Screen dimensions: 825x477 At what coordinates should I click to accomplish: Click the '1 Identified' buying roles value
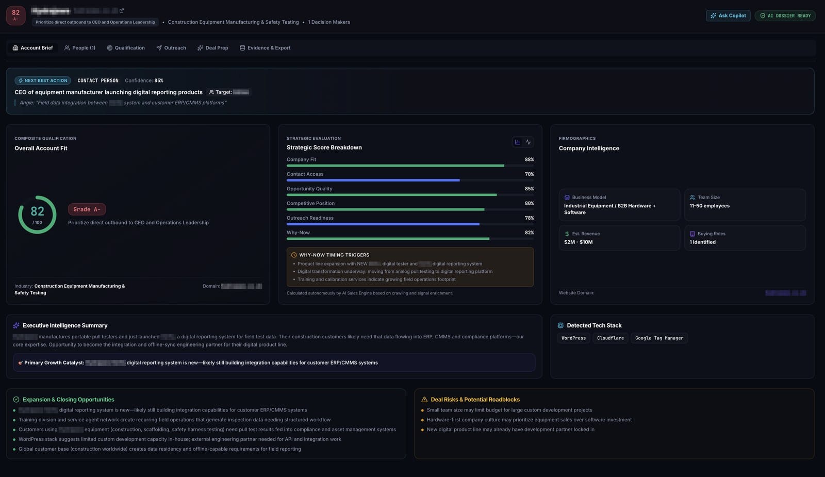pyautogui.click(x=702, y=242)
